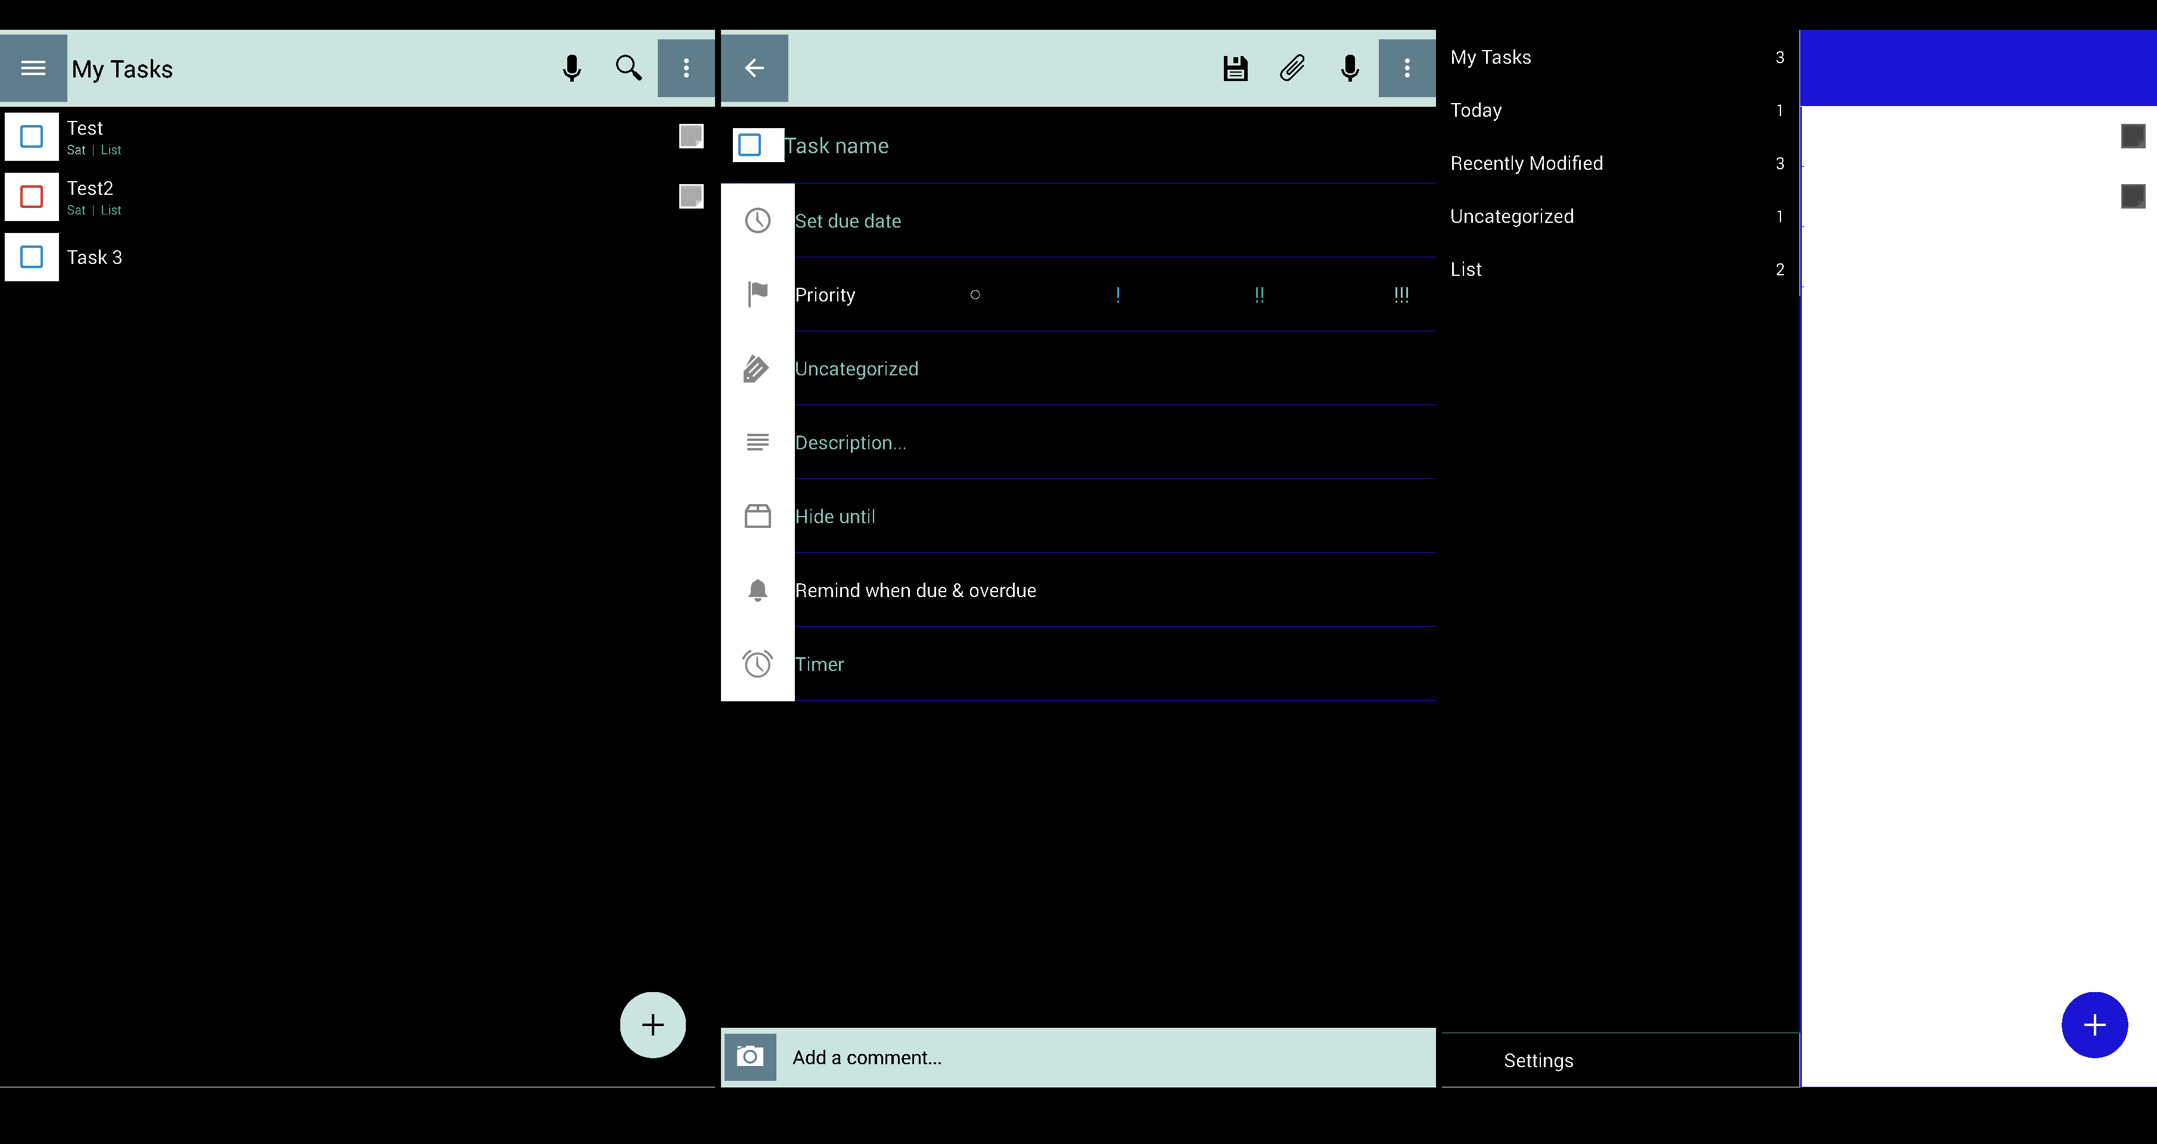The height and width of the screenshot is (1144, 2157).
Task: Select double exclamation priority
Action: [1260, 295]
